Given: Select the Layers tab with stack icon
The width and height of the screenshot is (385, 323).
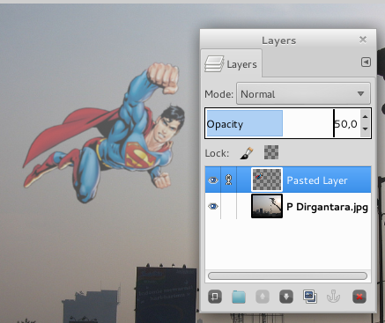Looking at the screenshot, I should (232, 64).
